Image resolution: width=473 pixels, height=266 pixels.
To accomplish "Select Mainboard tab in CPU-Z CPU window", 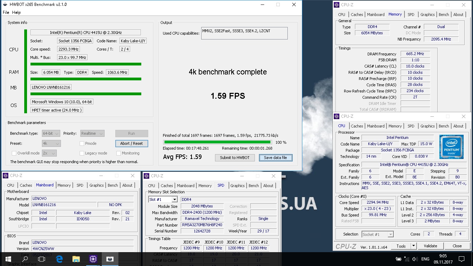I will (376, 126).
